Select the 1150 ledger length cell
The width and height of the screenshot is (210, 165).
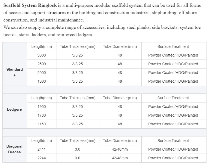[42, 124]
